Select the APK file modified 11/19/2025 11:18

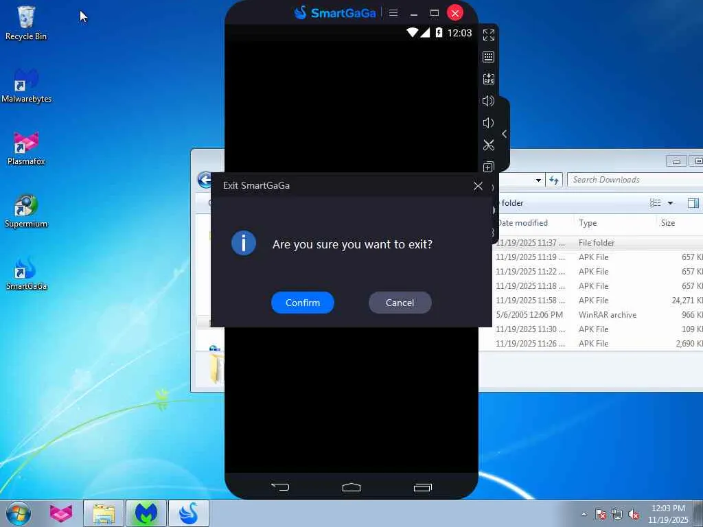pyautogui.click(x=598, y=285)
